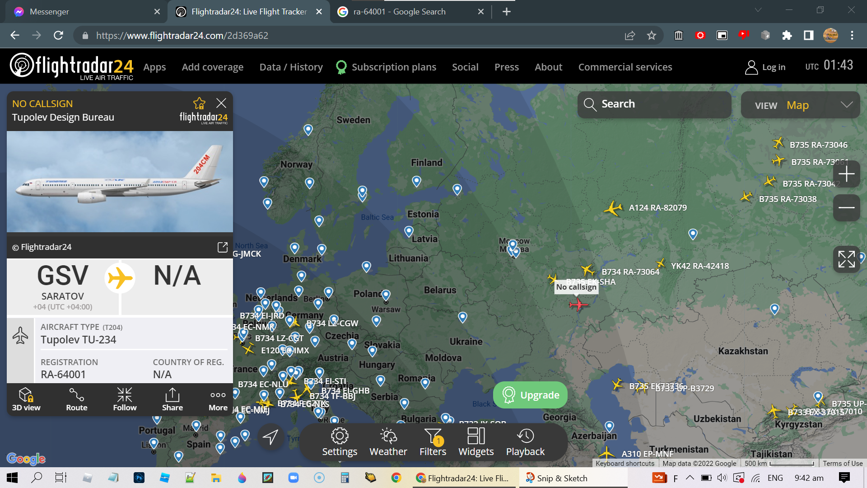
Task: Select the A310 EP-MNF aircraft icon
Action: tap(606, 453)
